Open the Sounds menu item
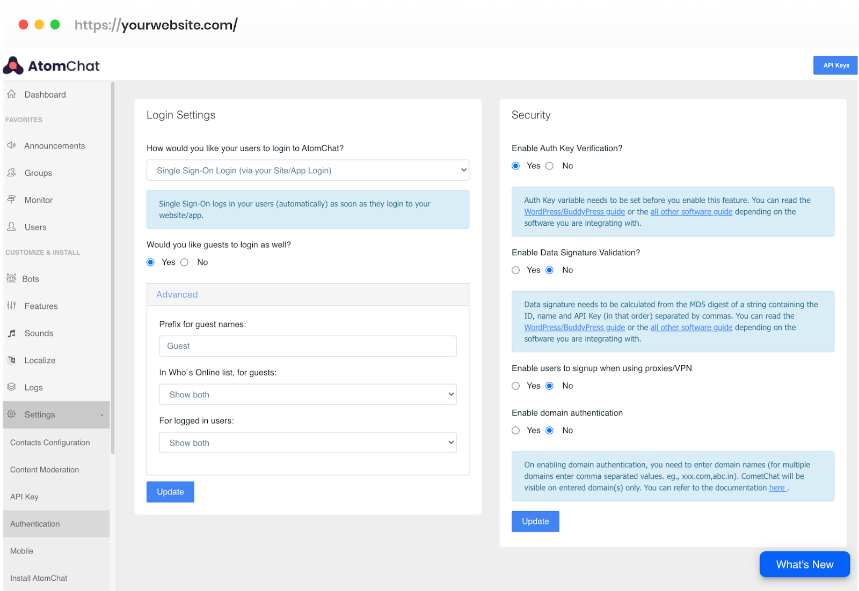859x591 pixels. click(39, 333)
